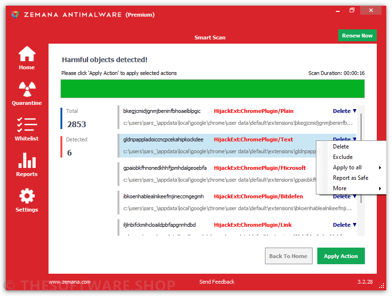Minimize the Zemana AntiMalware window
392x296 pixels.
338,11
